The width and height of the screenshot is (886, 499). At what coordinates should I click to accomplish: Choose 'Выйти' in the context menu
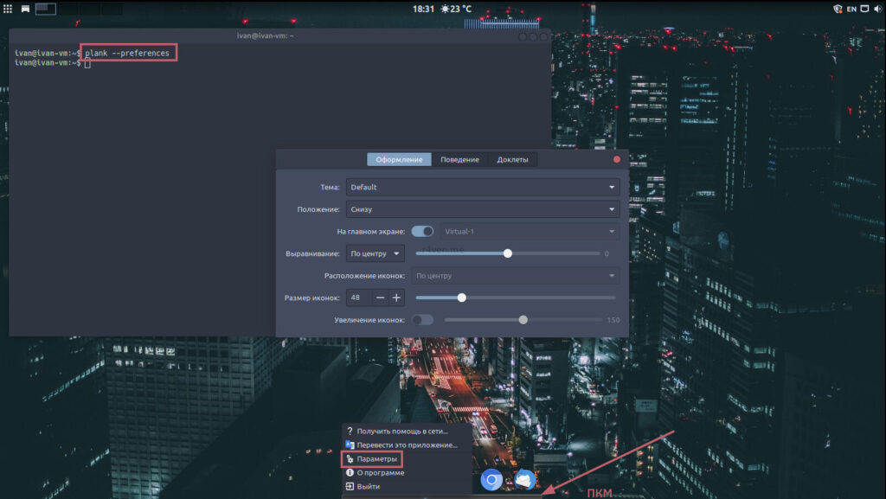pos(369,487)
